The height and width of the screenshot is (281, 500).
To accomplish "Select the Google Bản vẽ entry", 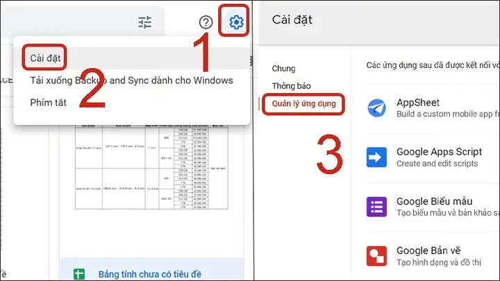I will pos(428,250).
